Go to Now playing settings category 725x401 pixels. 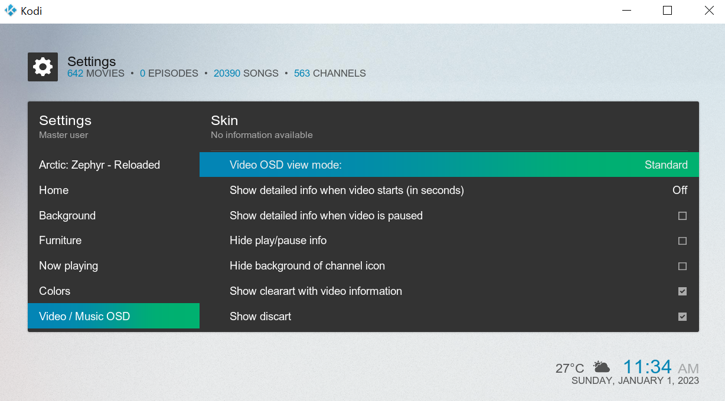[68, 266]
